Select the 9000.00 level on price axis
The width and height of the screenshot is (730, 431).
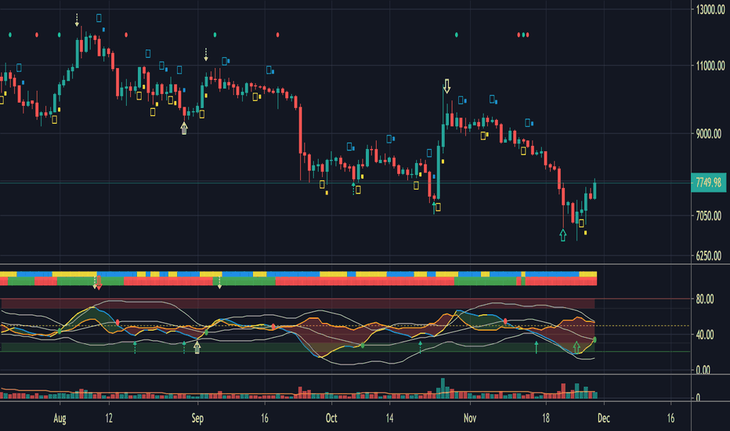coord(710,134)
